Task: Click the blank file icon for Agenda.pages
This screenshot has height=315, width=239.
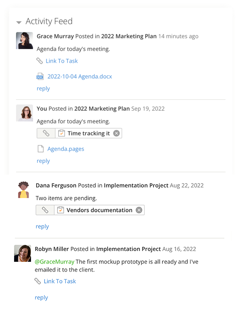Action: 41,149
